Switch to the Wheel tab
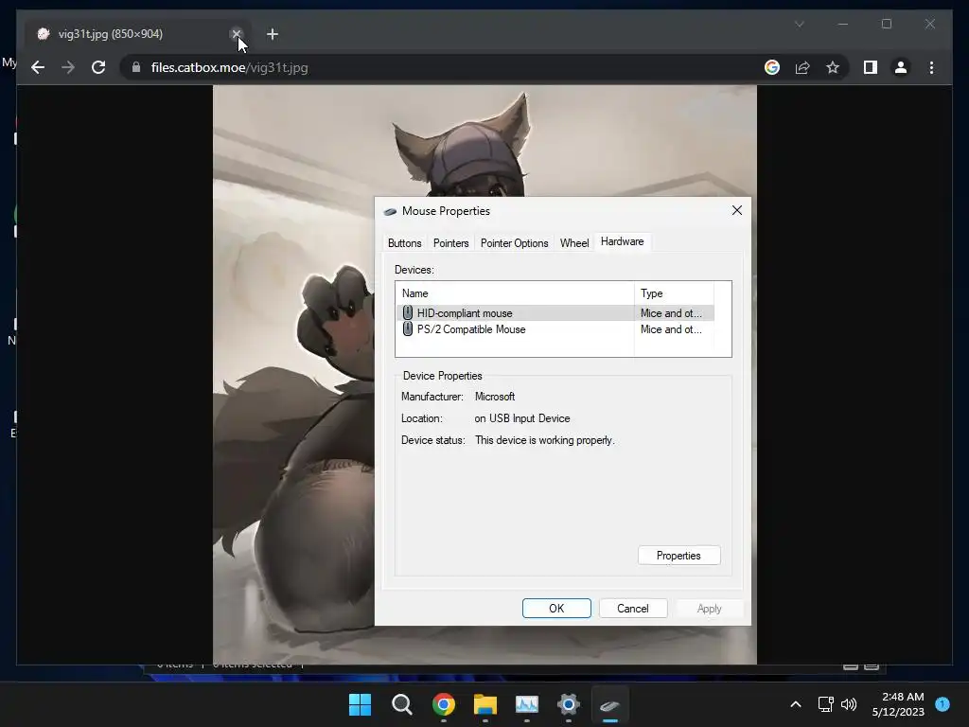 tap(574, 243)
